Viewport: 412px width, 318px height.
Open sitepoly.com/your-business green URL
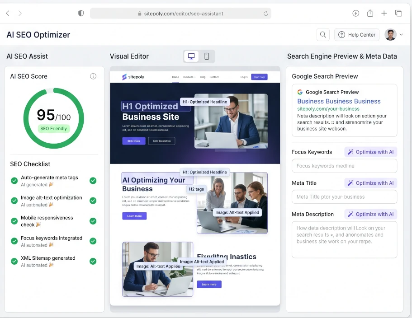point(328,109)
